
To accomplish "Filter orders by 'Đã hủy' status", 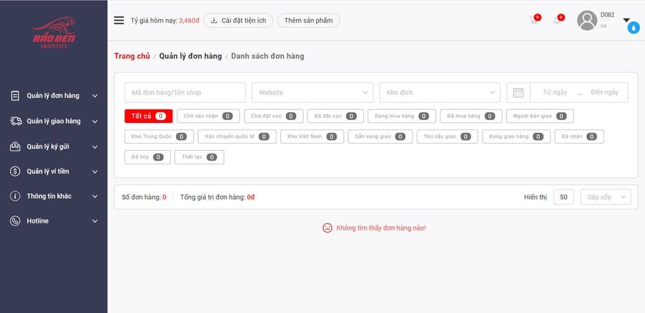I will point(147,157).
